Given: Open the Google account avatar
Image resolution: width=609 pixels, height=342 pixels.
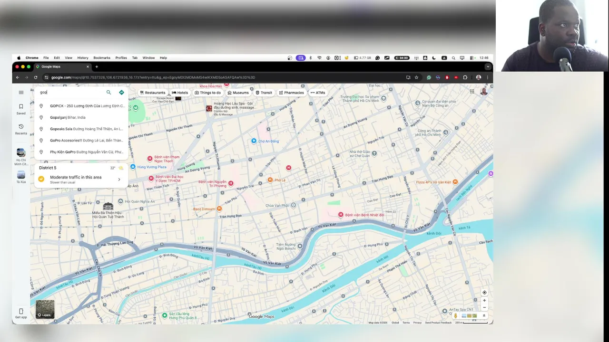Looking at the screenshot, I should click(x=484, y=92).
